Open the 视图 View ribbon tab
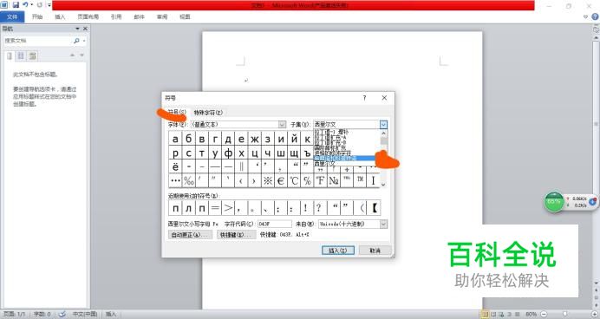This screenshot has height=319, width=600. 185,16
